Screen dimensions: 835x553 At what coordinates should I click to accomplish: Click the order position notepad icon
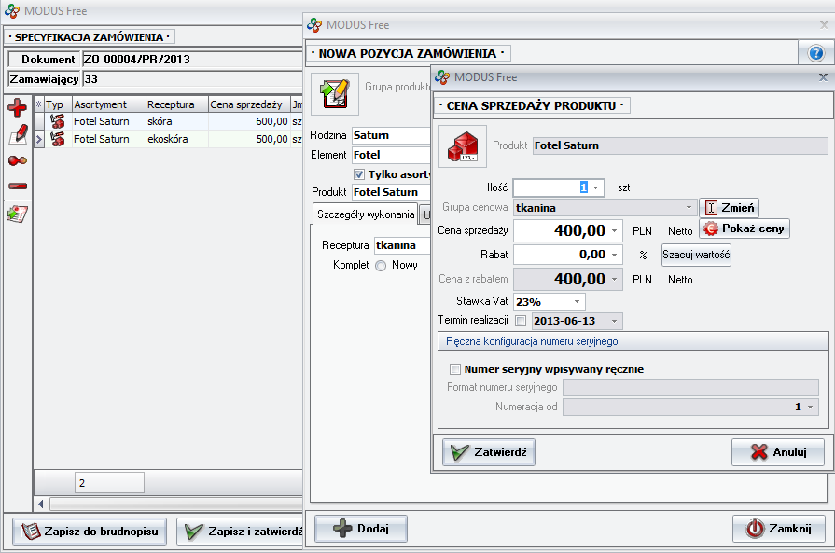coord(334,91)
